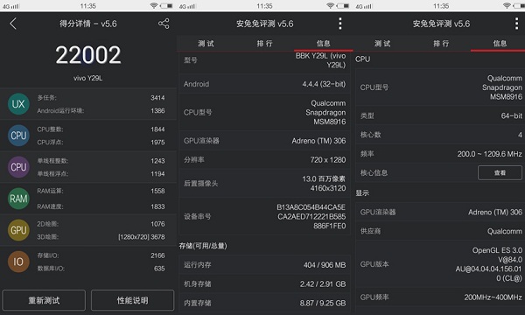Tap the battery icon on the left screen status bar

[x=166, y=6]
